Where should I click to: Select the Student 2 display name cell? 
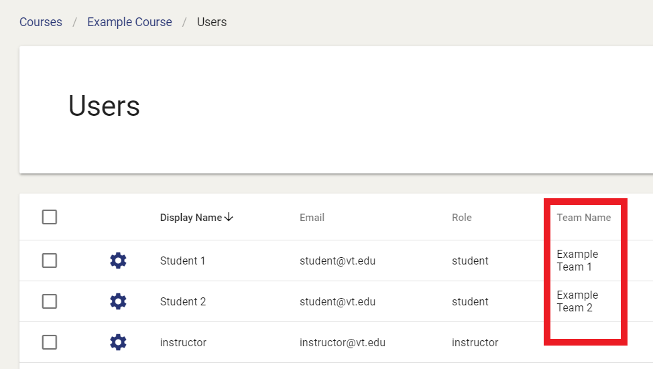click(x=183, y=301)
